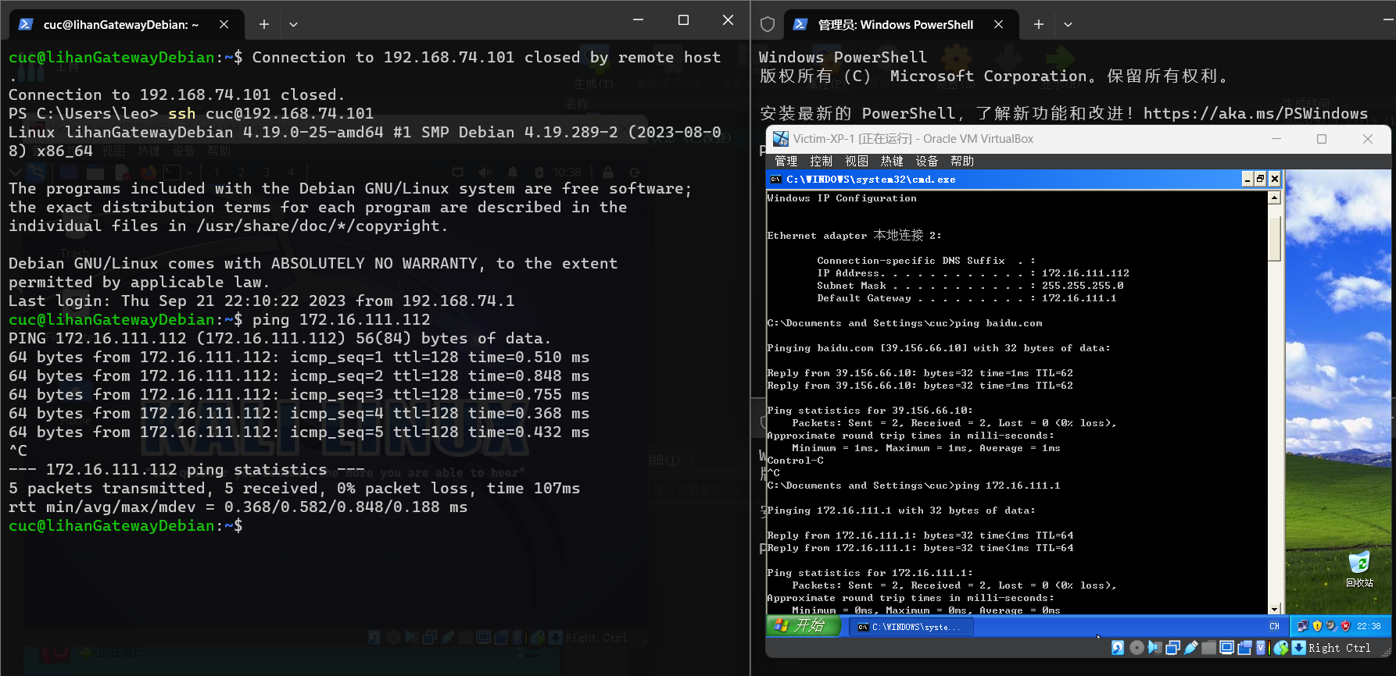
Task: Click scroll-up arrow in cmd.exe scrollbar
Action: click(1274, 197)
